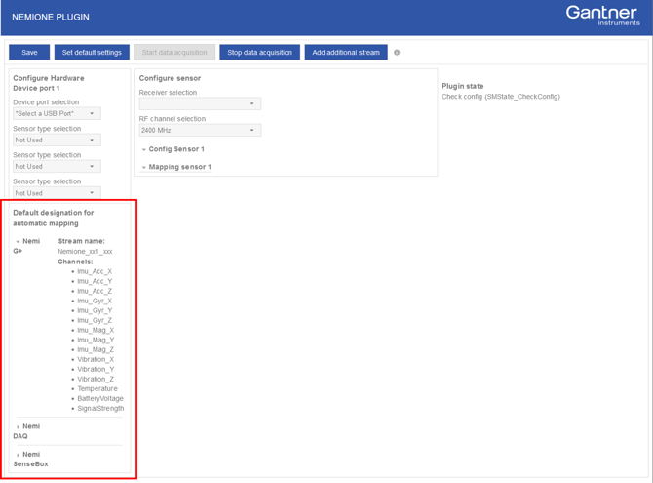This screenshot has width=653, height=483.
Task: Open the RF channel selection 2400 MHz dropdown
Action: 200,130
